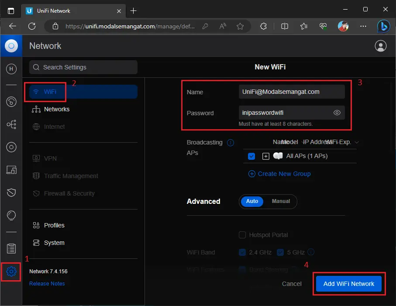Toggle password visibility eye icon

(337, 113)
